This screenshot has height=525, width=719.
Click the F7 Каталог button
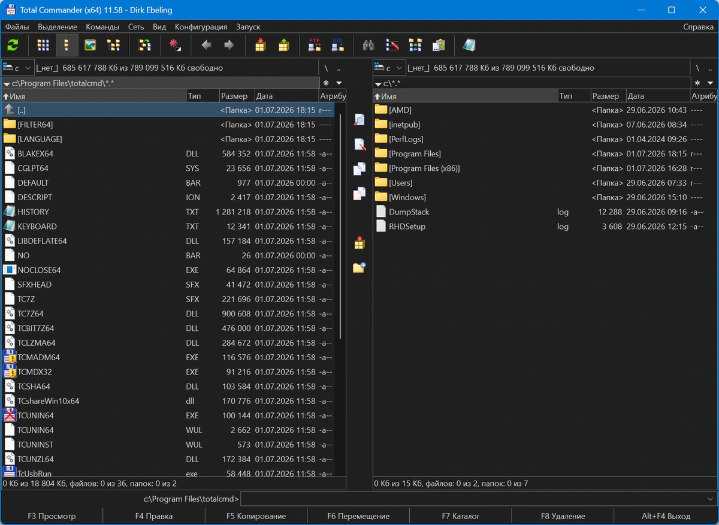(461, 516)
